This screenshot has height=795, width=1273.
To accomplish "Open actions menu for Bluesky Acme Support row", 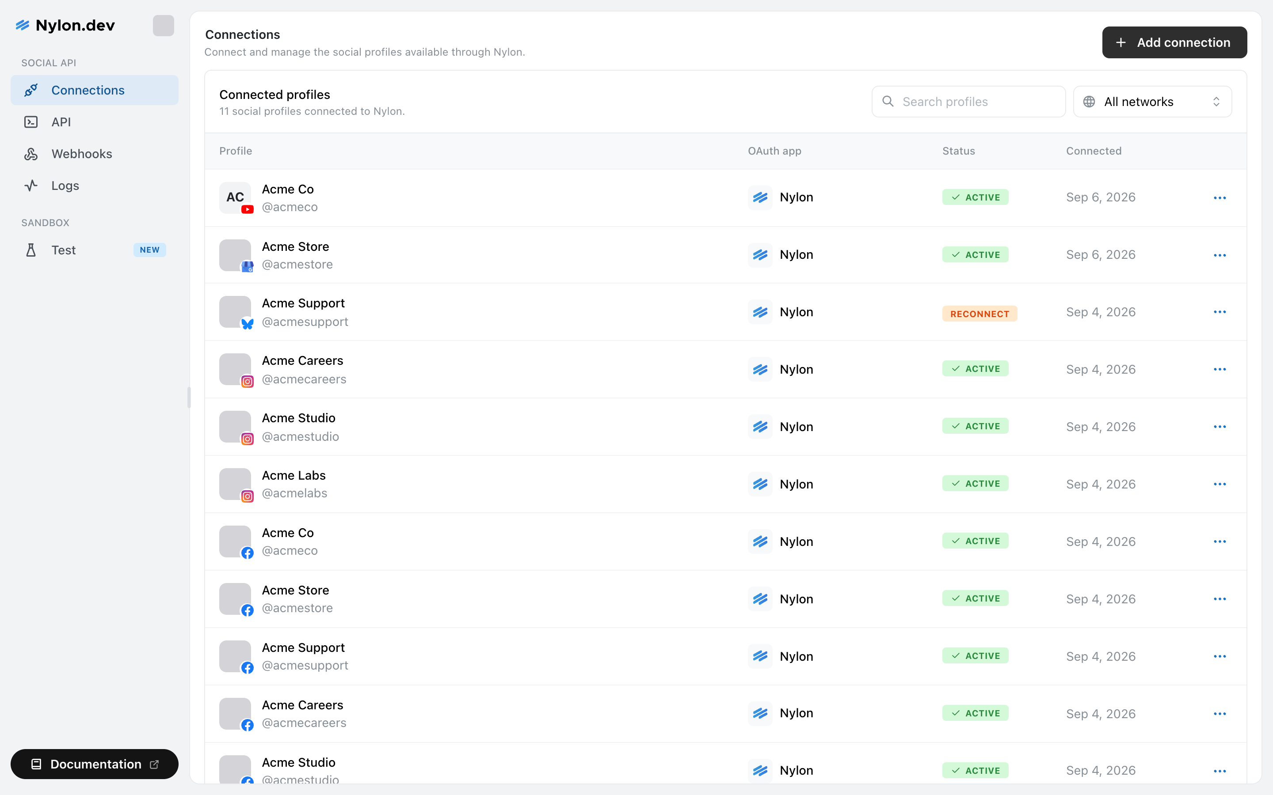I will click(x=1220, y=312).
